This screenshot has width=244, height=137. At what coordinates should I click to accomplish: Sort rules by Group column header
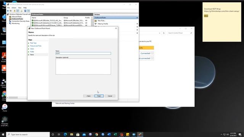[66, 18]
